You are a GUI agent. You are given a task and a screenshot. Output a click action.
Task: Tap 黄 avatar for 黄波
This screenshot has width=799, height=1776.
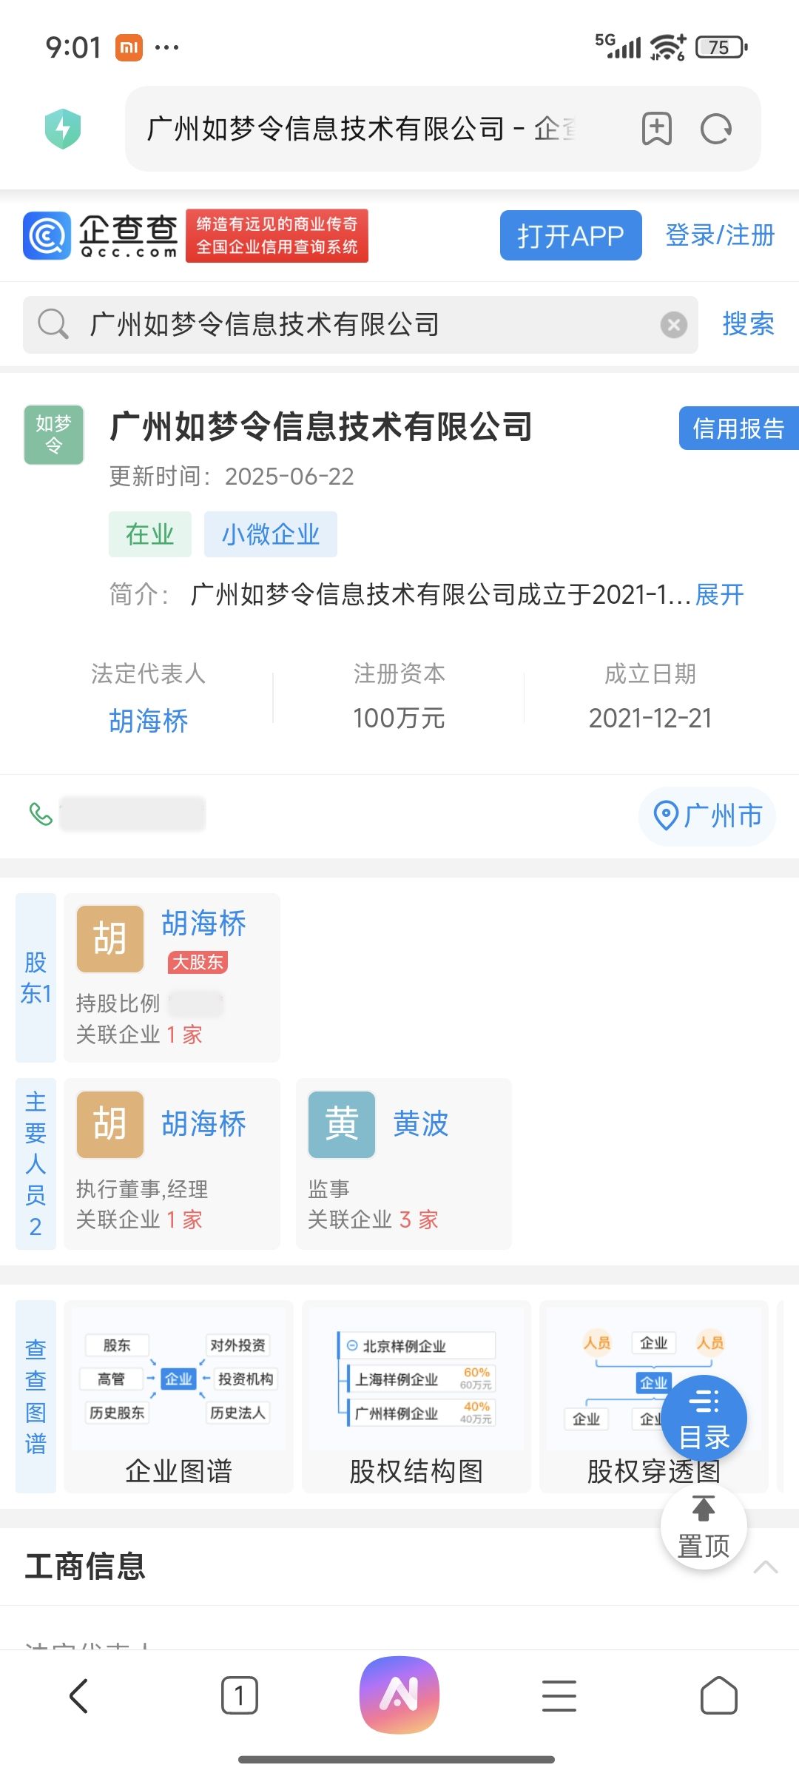[x=342, y=1124]
